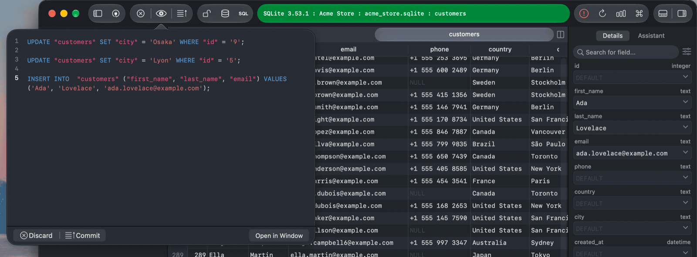The image size is (697, 257).
Task: Click the country column header
Action: point(500,50)
